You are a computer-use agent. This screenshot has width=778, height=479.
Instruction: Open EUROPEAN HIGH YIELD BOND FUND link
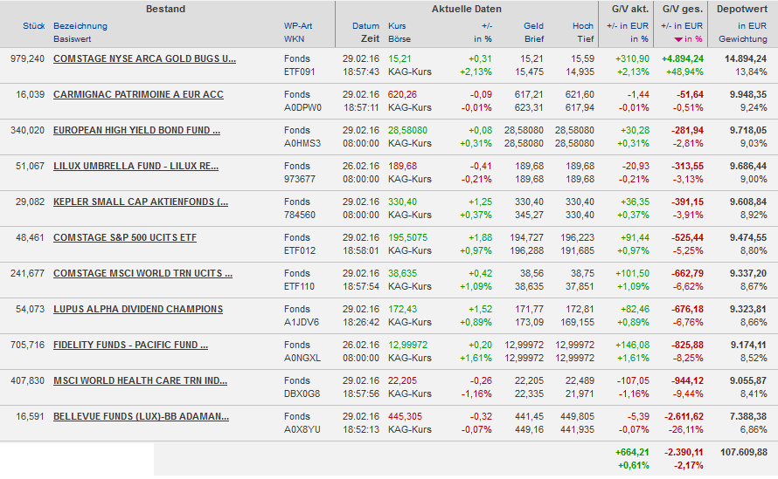[136, 130]
